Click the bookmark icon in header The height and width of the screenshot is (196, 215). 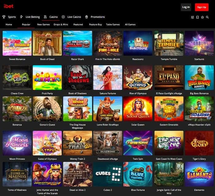pos(197,17)
